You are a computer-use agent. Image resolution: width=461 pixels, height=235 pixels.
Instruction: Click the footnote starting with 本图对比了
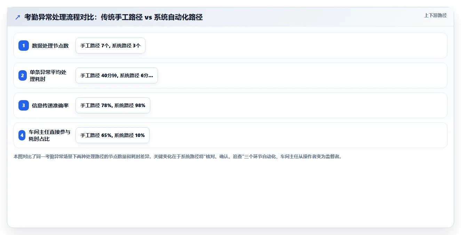coord(177,157)
